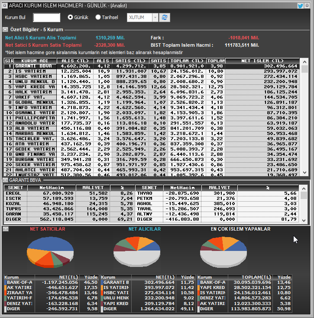Screen dimensions: 314x318
Task: Select the BURGAN YATIRI row
Action: [x=152, y=160]
